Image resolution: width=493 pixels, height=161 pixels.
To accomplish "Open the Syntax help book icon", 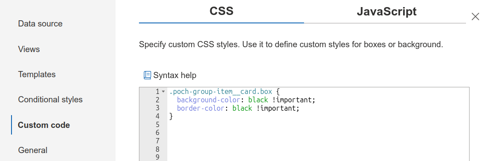I will (x=147, y=75).
